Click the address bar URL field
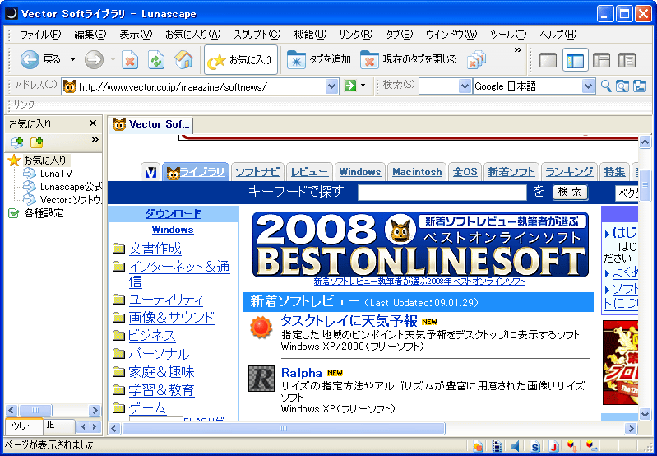 coord(201,86)
